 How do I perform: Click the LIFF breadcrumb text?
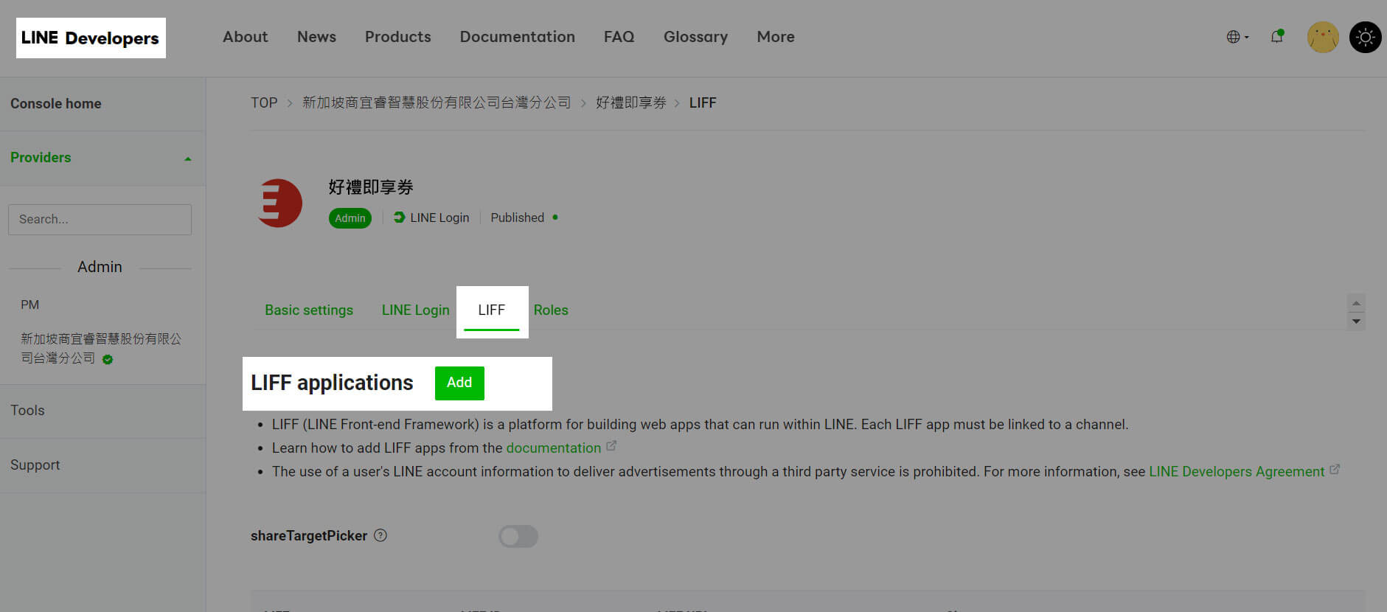point(703,102)
